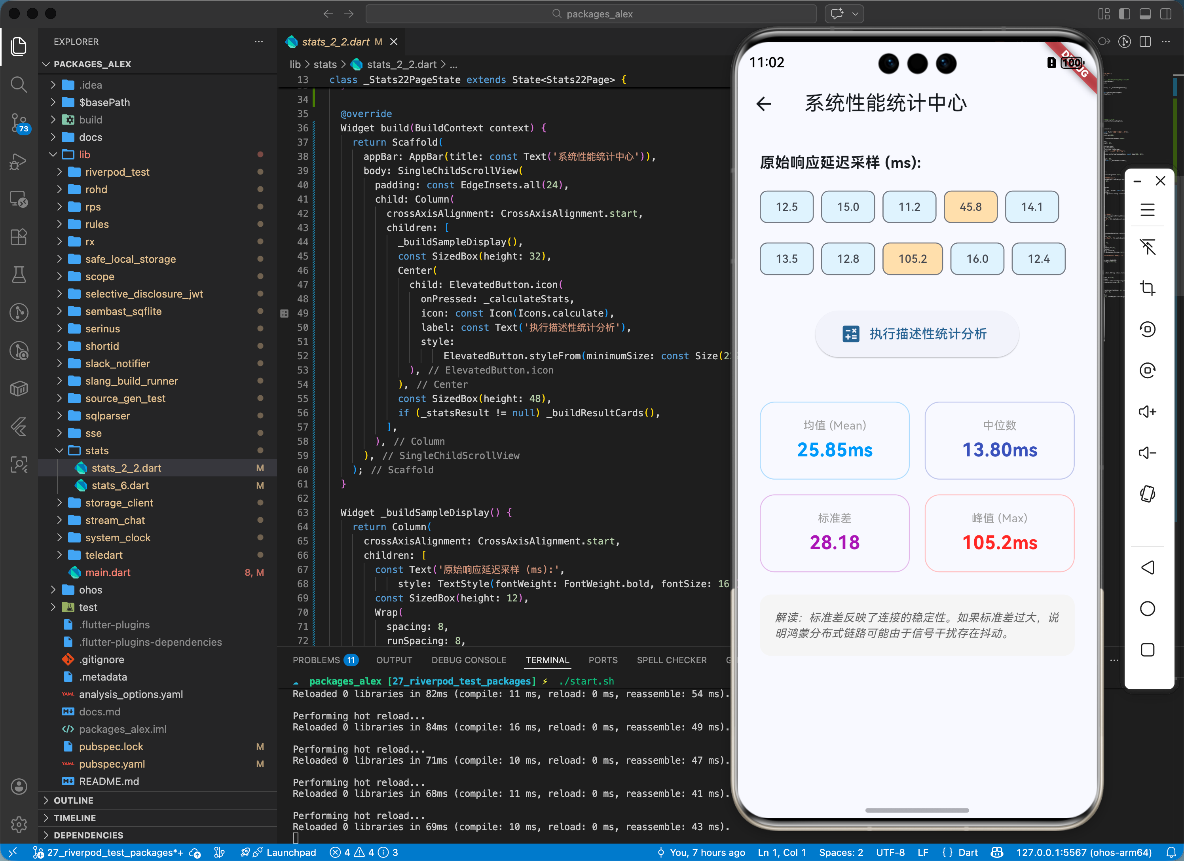Toggle the bottom panel layout button
Image resolution: width=1184 pixels, height=861 pixels.
click(1145, 14)
